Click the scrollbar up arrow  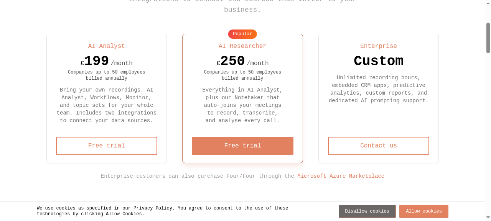pos(488,3)
